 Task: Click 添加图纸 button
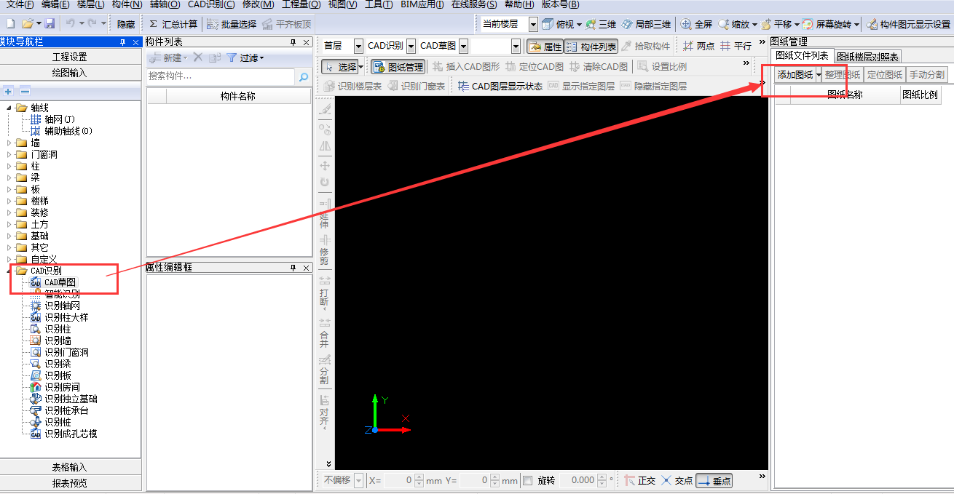795,74
